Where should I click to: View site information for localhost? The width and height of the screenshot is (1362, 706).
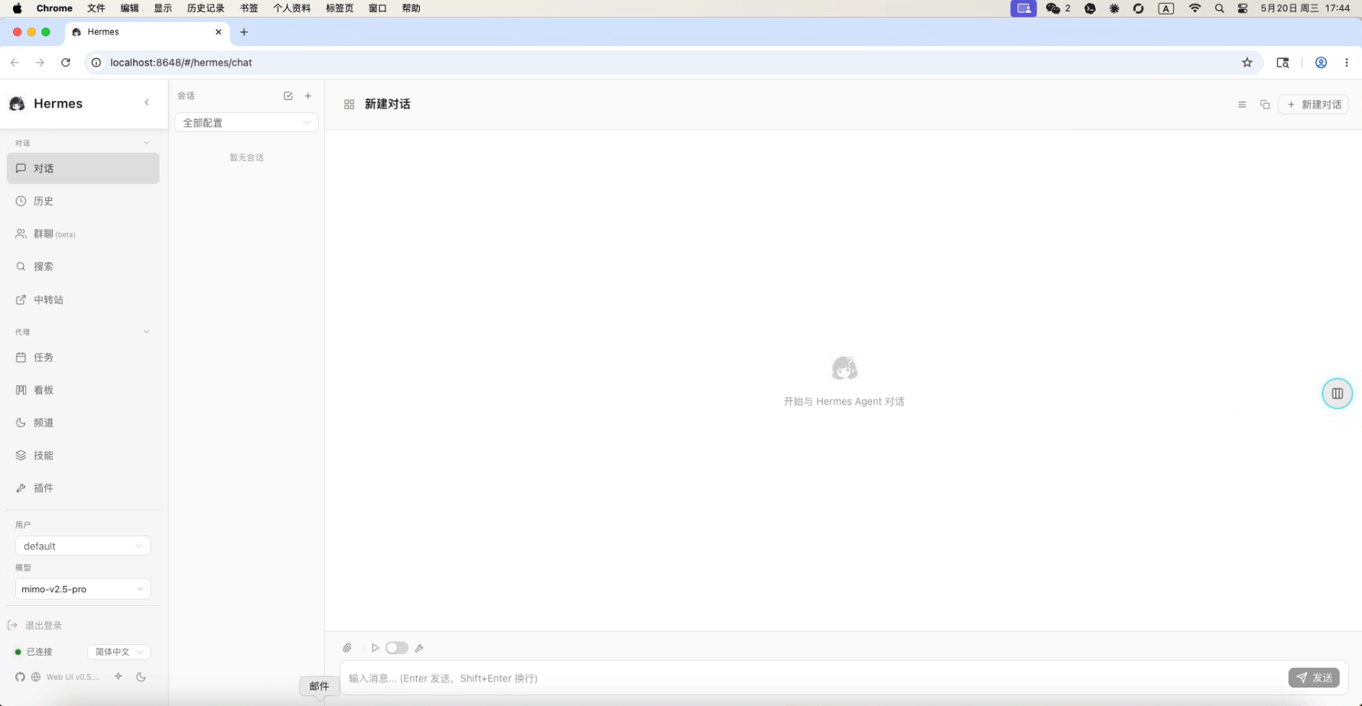pyautogui.click(x=96, y=63)
